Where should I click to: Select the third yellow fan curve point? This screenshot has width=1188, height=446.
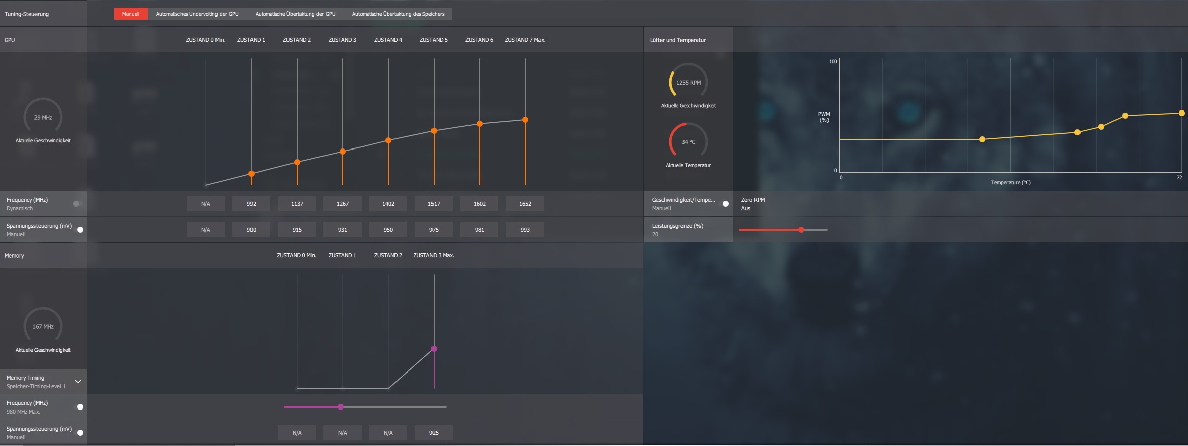(1101, 127)
